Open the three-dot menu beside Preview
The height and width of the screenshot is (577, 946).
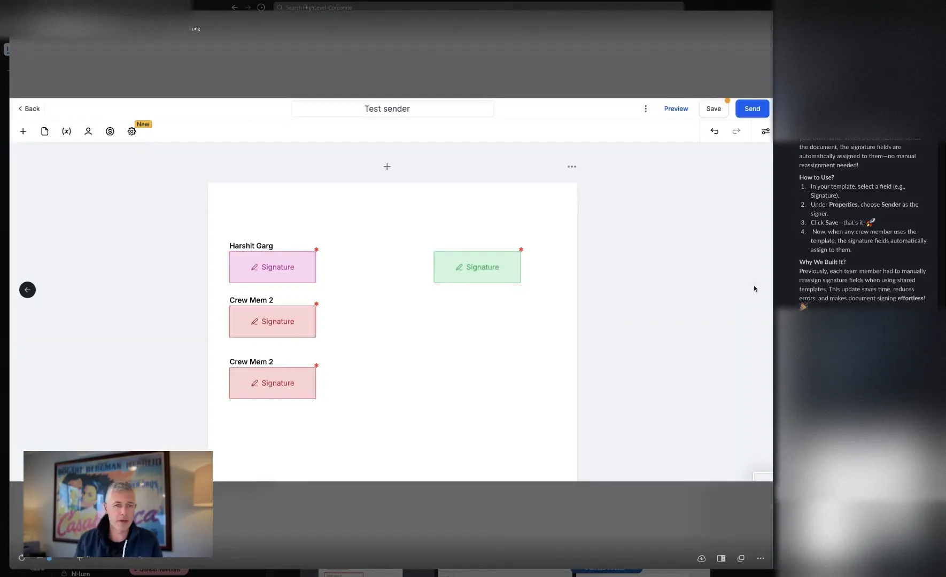(646, 108)
